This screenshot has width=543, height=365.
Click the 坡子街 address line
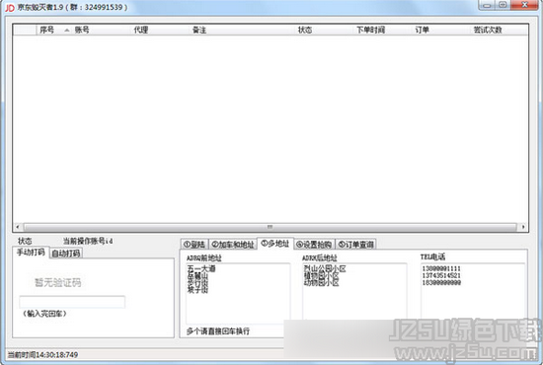pyautogui.click(x=197, y=290)
